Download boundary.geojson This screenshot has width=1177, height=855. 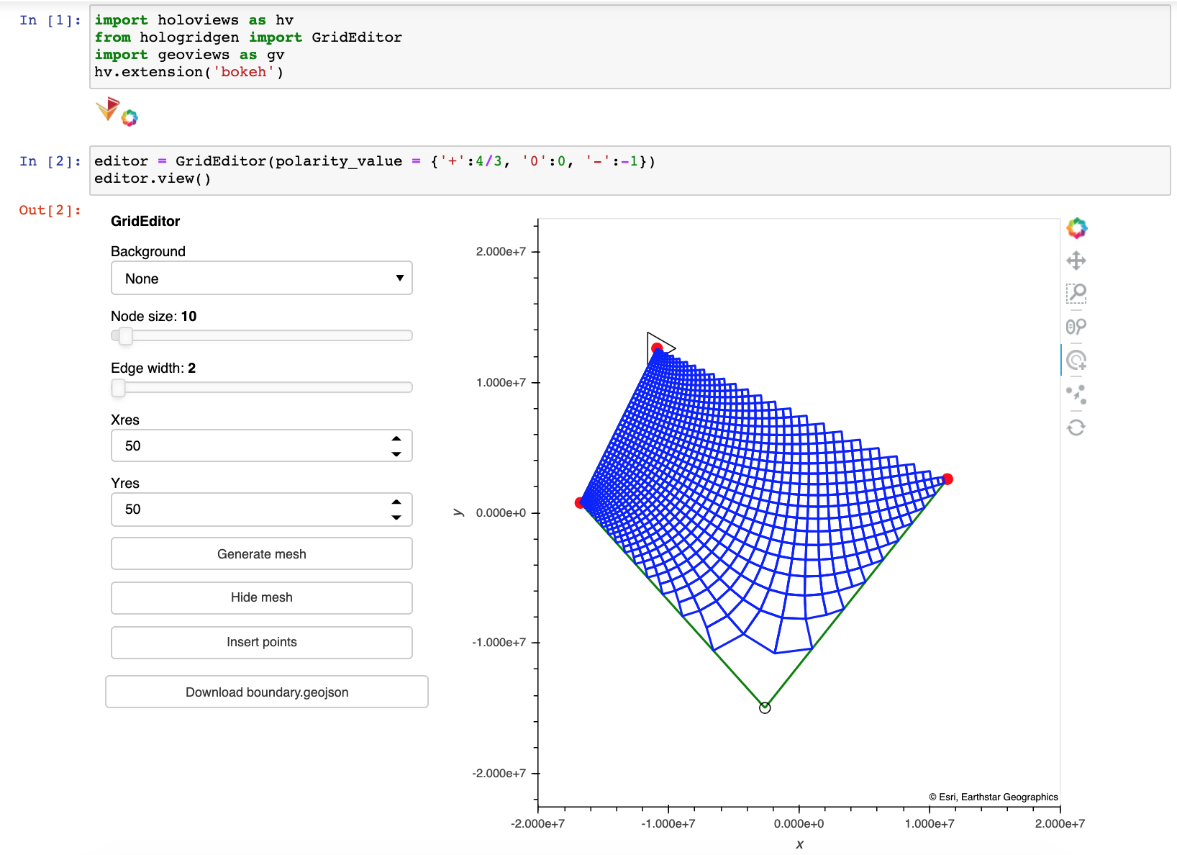(x=266, y=692)
